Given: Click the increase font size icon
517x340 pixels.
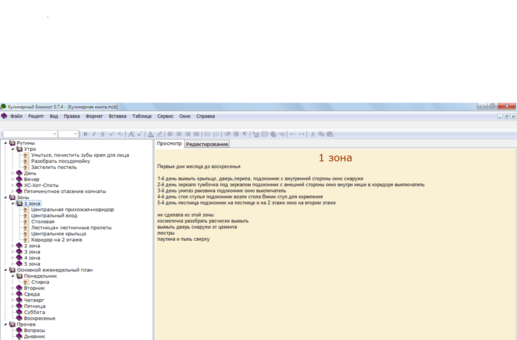Looking at the screenshot, I should [x=131, y=134].
